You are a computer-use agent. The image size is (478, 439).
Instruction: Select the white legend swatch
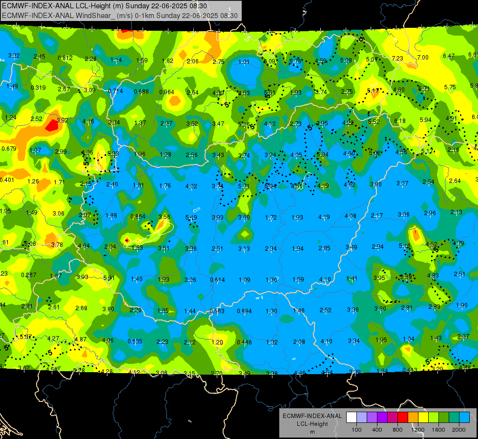pos(352,418)
